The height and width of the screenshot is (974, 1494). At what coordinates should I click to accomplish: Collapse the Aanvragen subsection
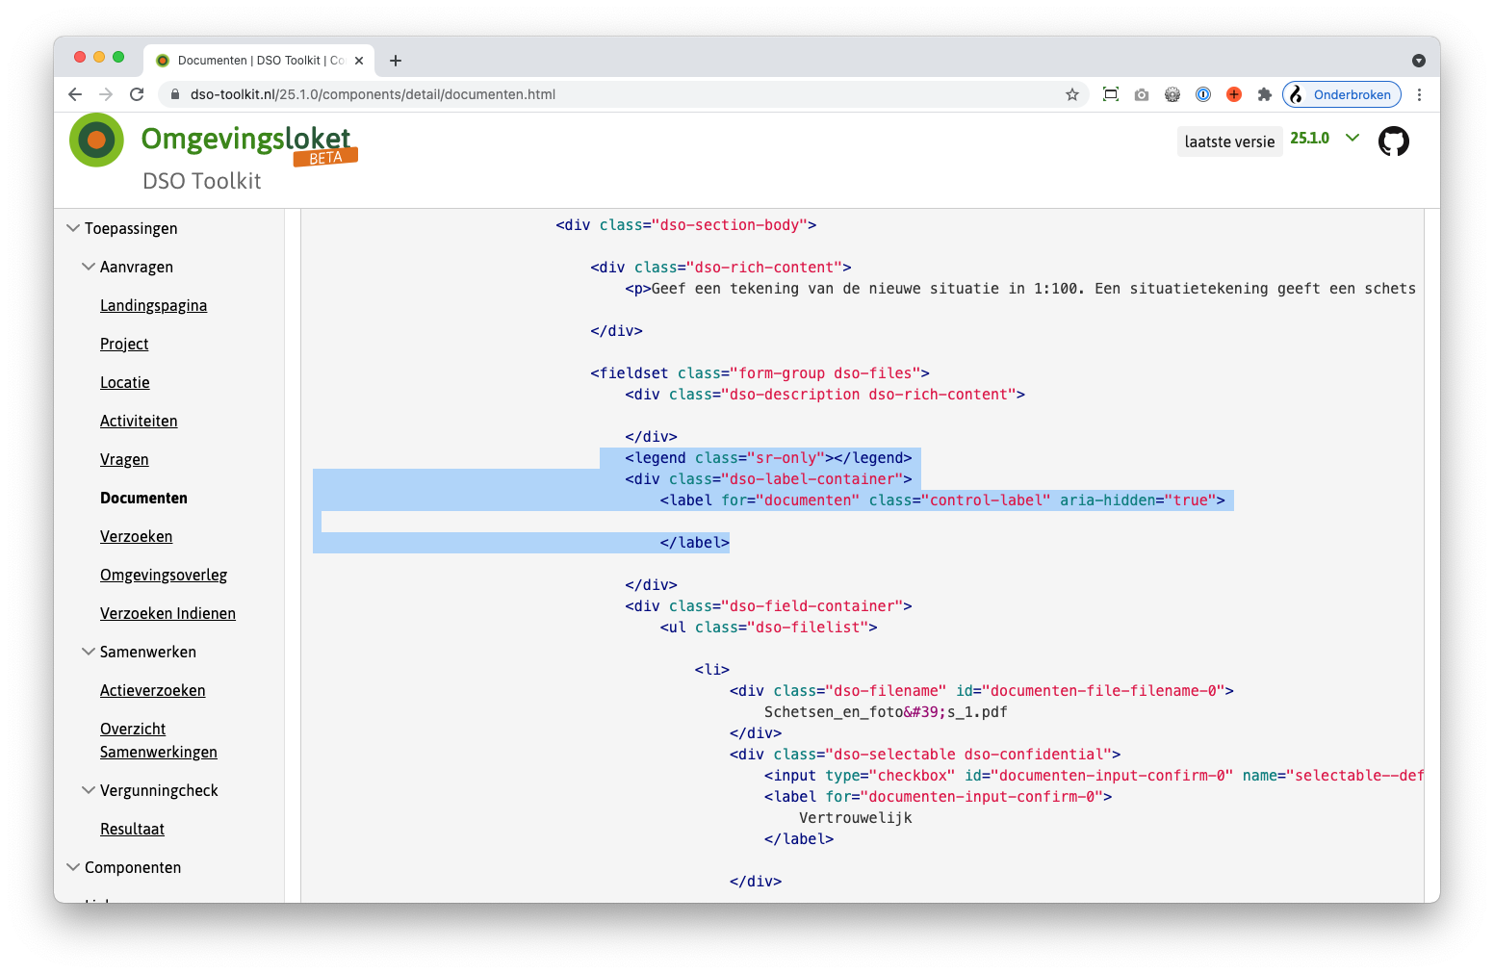point(89,267)
